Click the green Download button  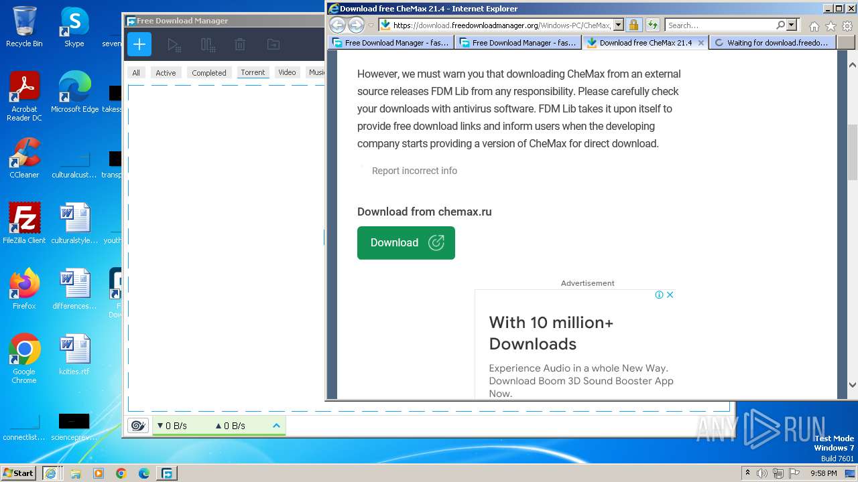pos(406,242)
